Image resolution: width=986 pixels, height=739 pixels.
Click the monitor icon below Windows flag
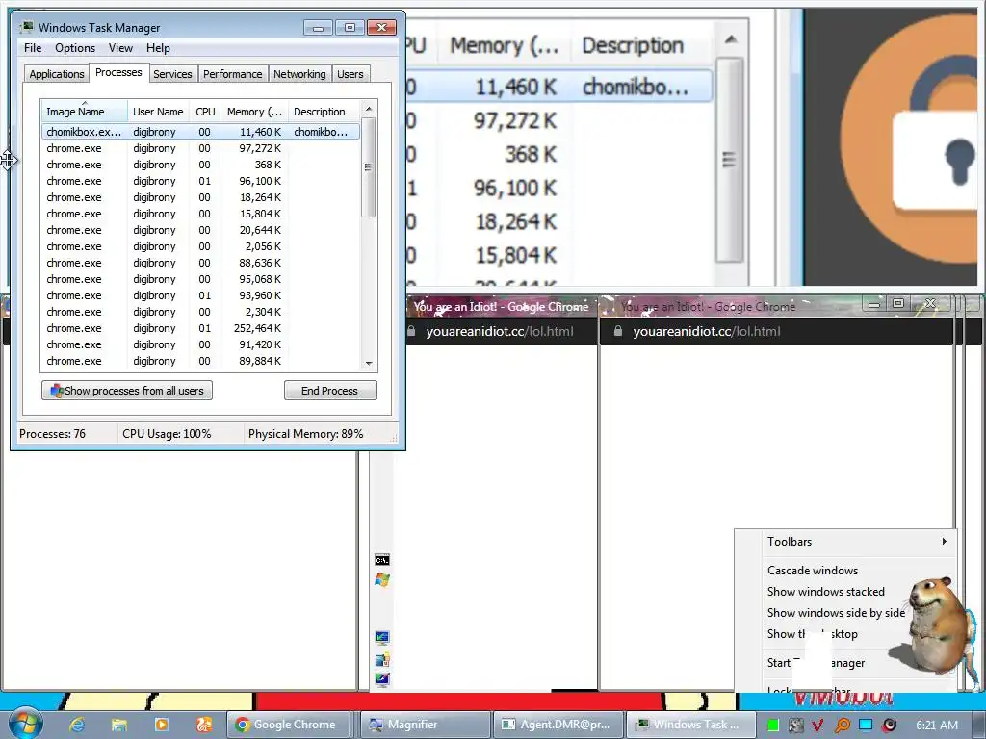[x=382, y=638]
